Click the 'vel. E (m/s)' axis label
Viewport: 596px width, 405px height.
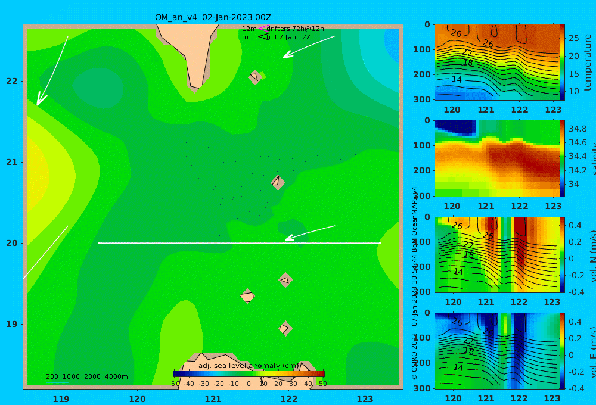[x=592, y=352]
